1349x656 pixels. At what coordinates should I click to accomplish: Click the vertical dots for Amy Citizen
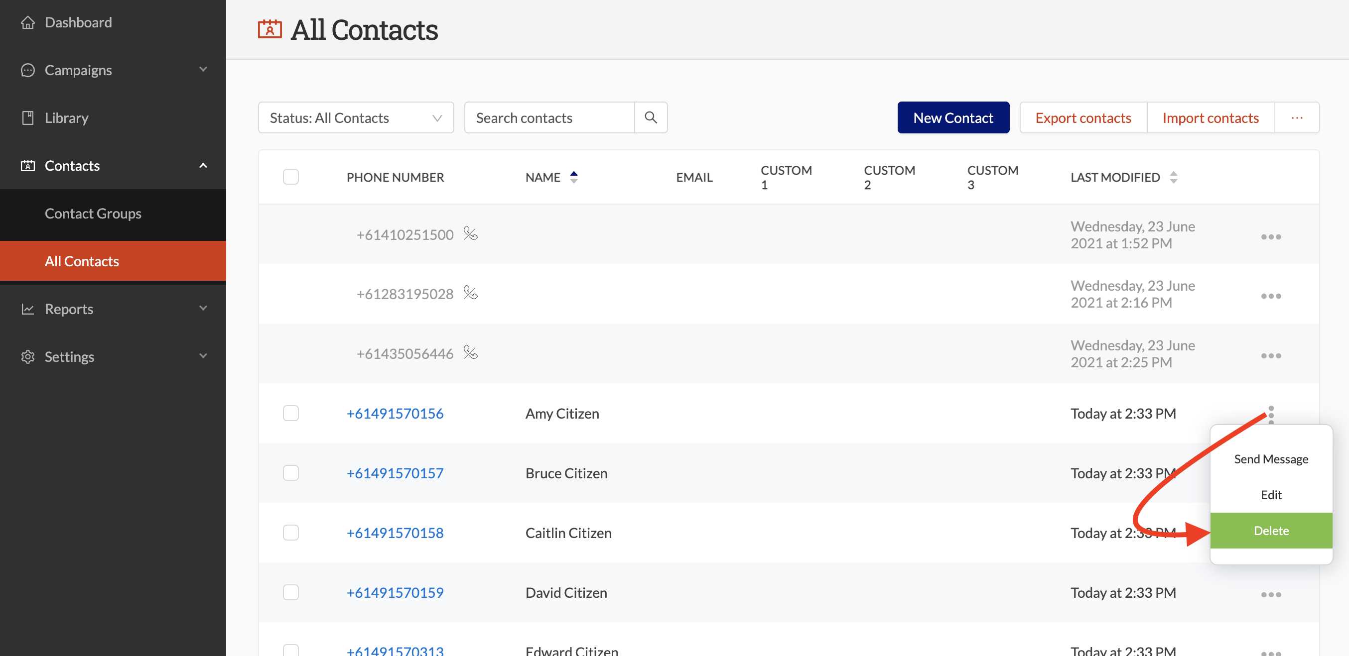click(x=1271, y=414)
